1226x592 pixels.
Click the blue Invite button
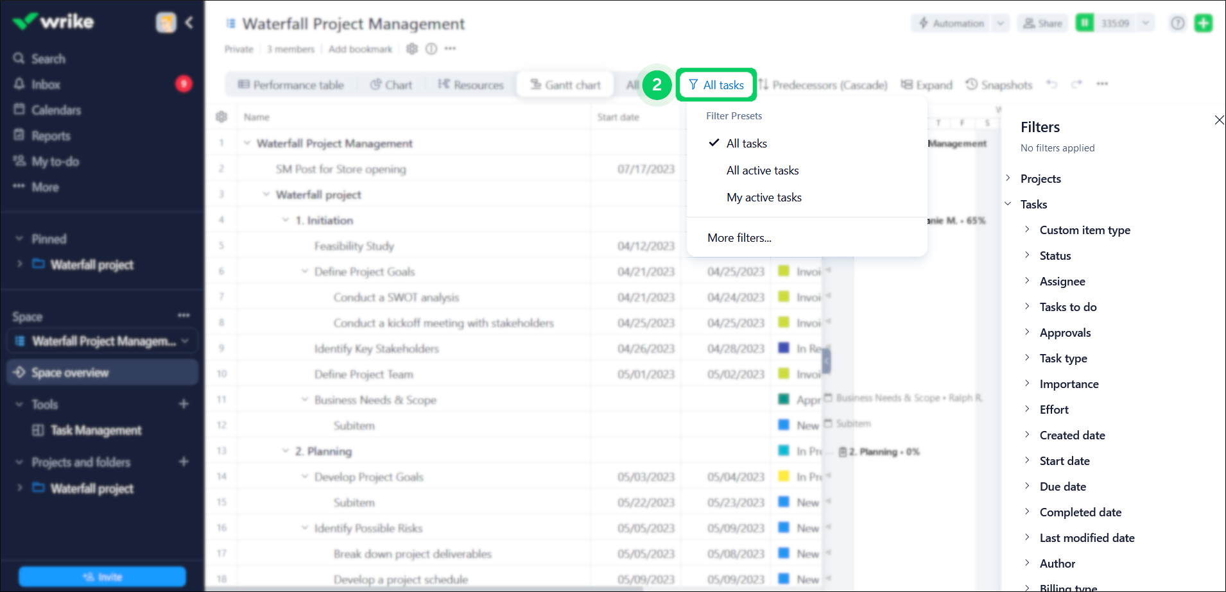[x=102, y=577]
